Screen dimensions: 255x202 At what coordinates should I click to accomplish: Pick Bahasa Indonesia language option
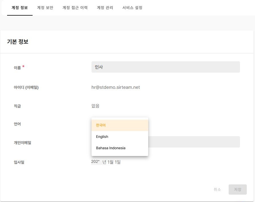[120, 148]
